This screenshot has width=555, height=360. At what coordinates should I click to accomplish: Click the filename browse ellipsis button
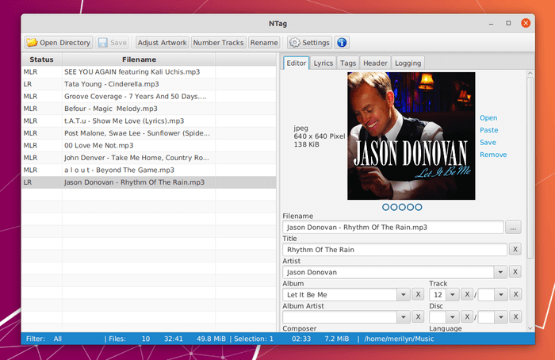[x=513, y=228]
